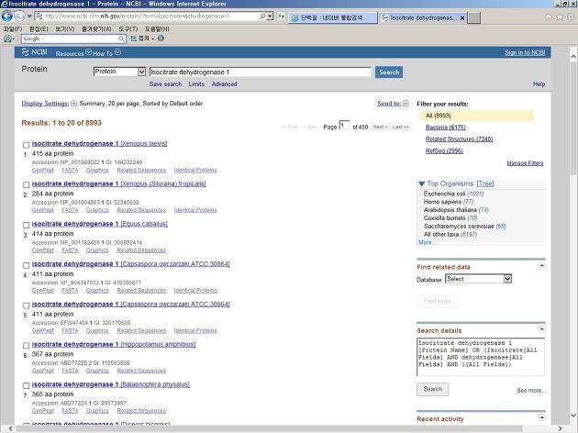Collapse the Top Organisms triangle

coord(422,183)
